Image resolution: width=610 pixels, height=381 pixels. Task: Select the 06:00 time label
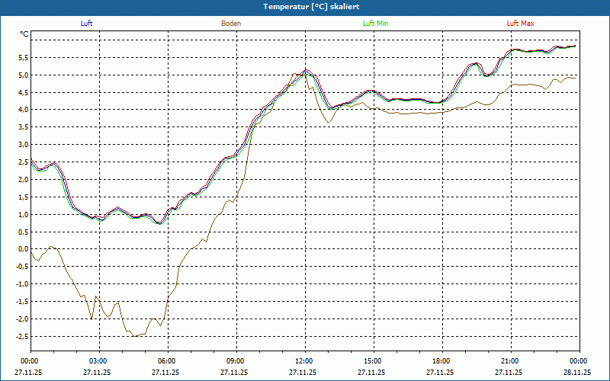point(165,361)
